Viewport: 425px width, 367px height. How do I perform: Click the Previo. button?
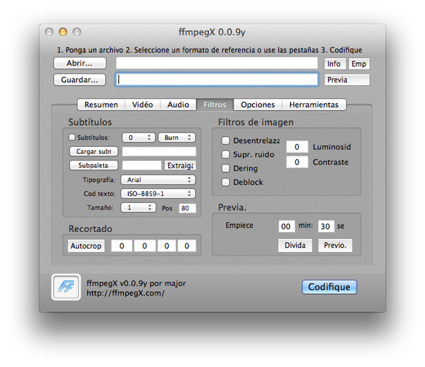pos(335,245)
